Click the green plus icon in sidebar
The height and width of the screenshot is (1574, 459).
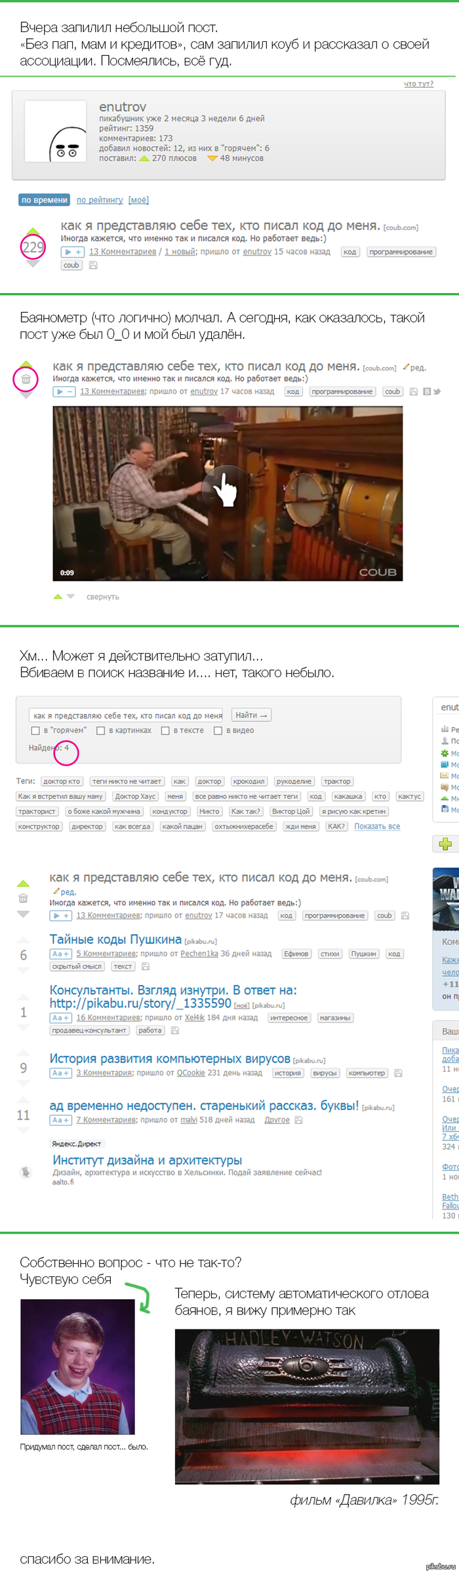pos(445,844)
